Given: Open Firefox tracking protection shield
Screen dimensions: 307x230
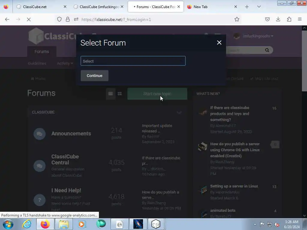Looking at the screenshot, I should tap(59, 19).
